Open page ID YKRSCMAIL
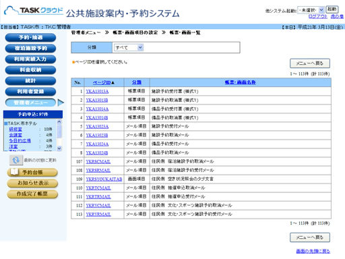Viewport: 345px width, 259px height. pyautogui.click(x=98, y=162)
